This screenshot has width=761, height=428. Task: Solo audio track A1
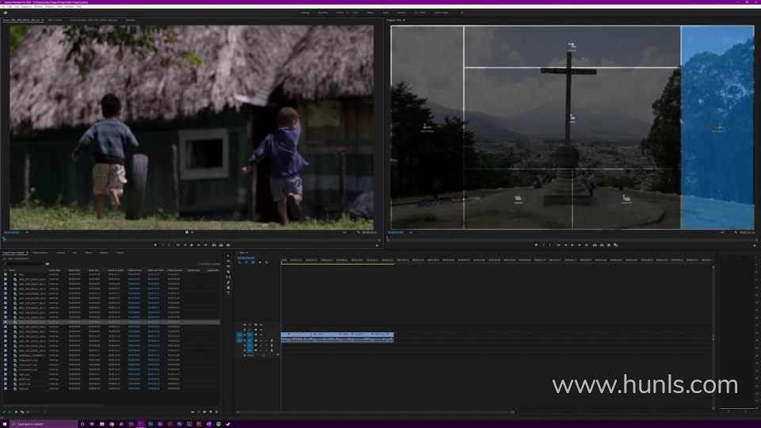point(266,340)
